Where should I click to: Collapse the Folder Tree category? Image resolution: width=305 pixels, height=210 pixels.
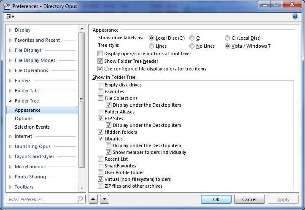[11, 101]
